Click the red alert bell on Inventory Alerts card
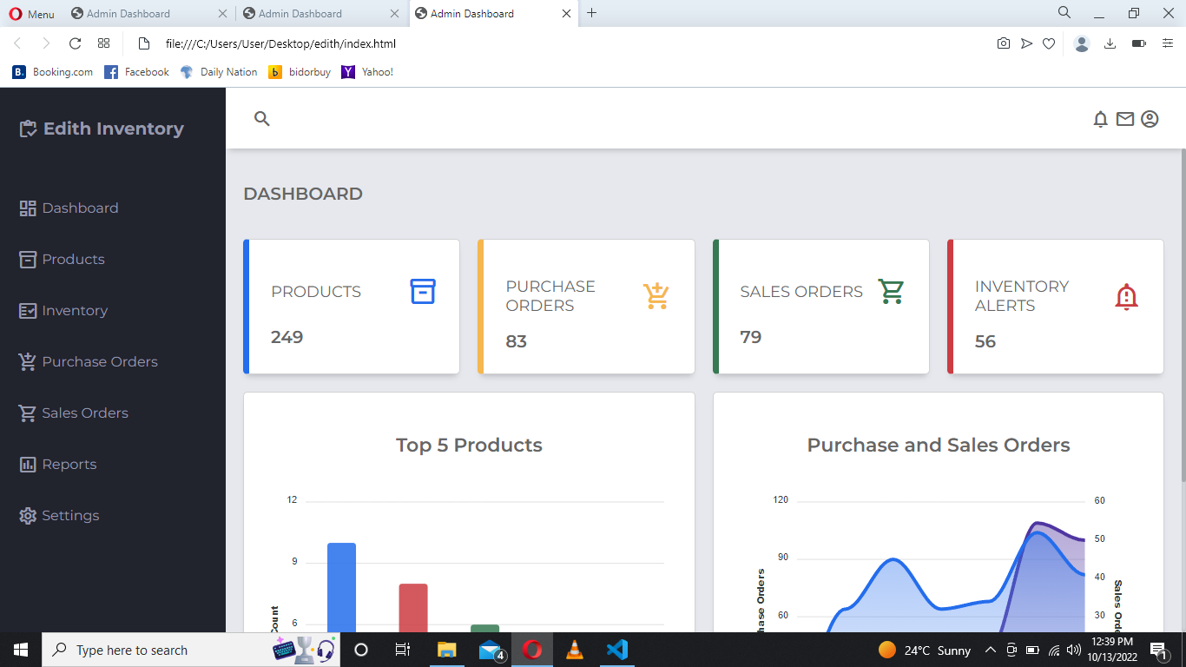Viewport: 1186px width, 667px height. pos(1126,296)
